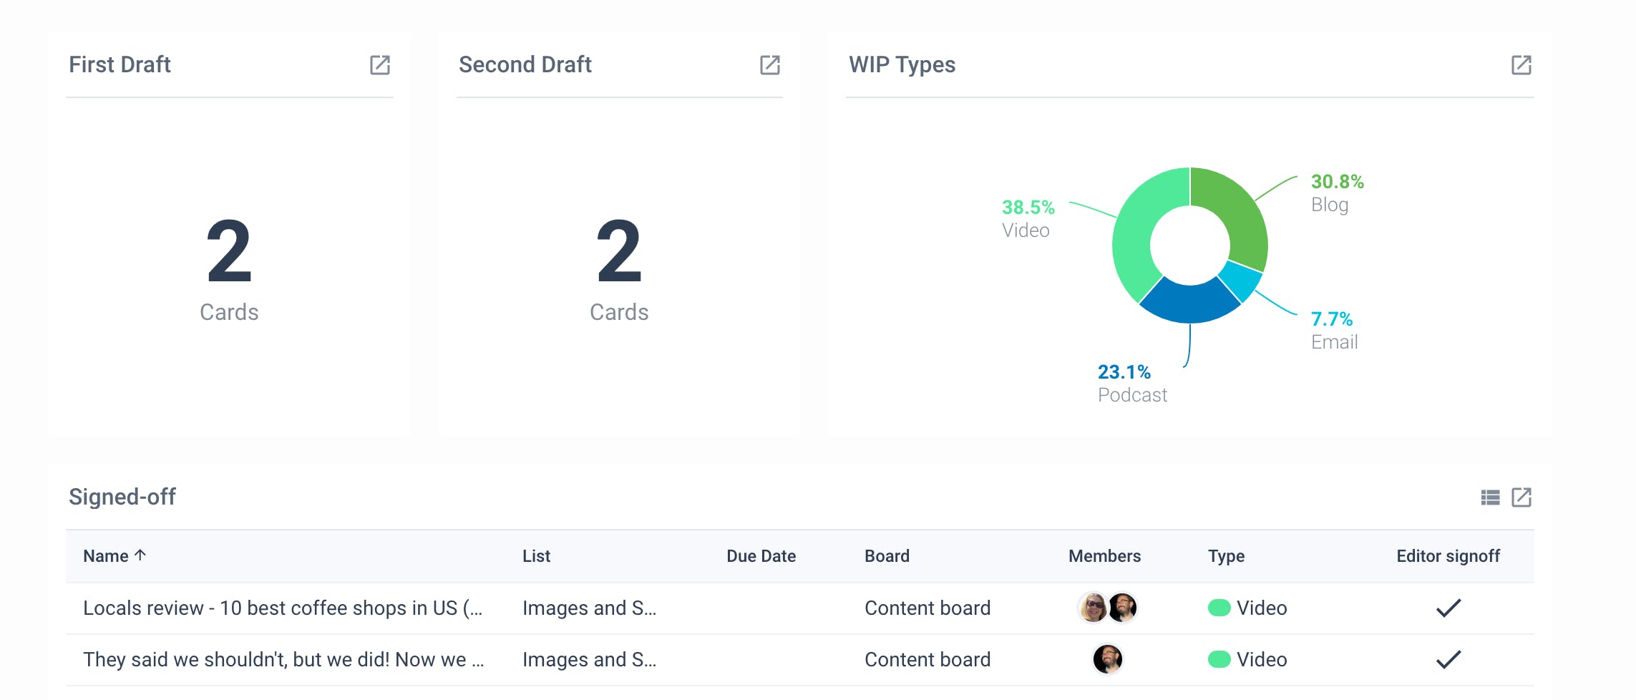Click member avatar on 'They said we shouldn't' row
The width and height of the screenshot is (1636, 700).
click(1107, 659)
